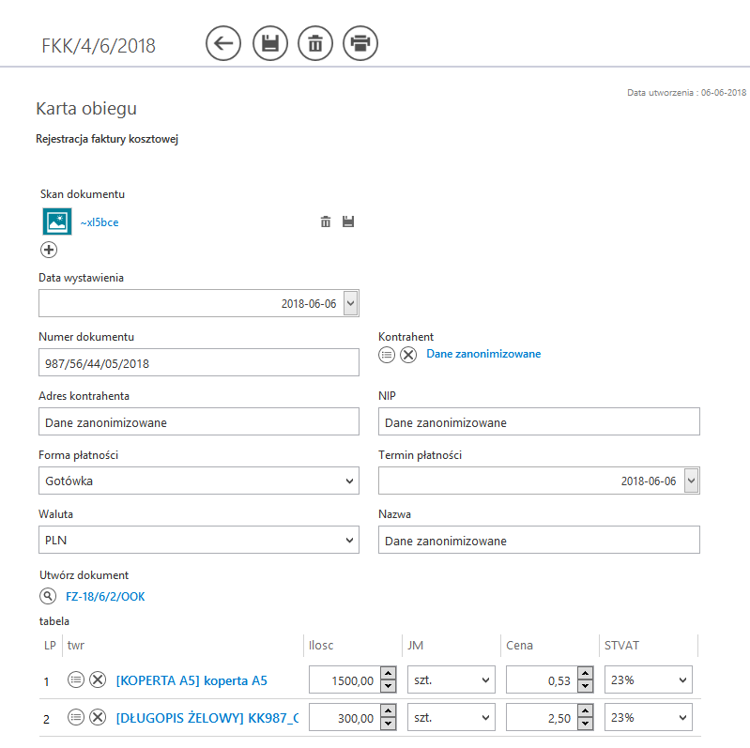This screenshot has width=750, height=748.
Task: Click the Adres kontrahenta field
Action: coord(199,421)
